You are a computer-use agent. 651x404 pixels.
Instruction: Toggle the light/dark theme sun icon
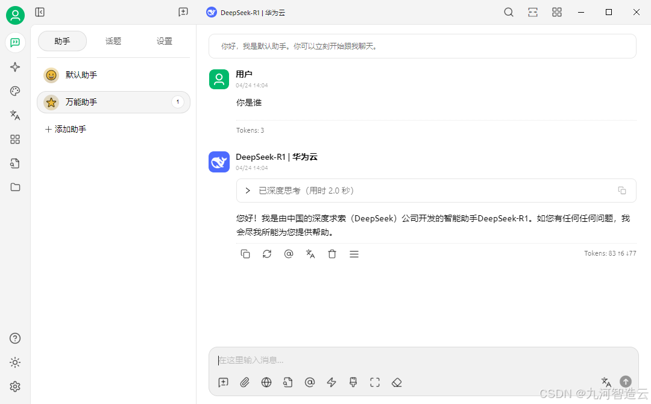pos(15,362)
